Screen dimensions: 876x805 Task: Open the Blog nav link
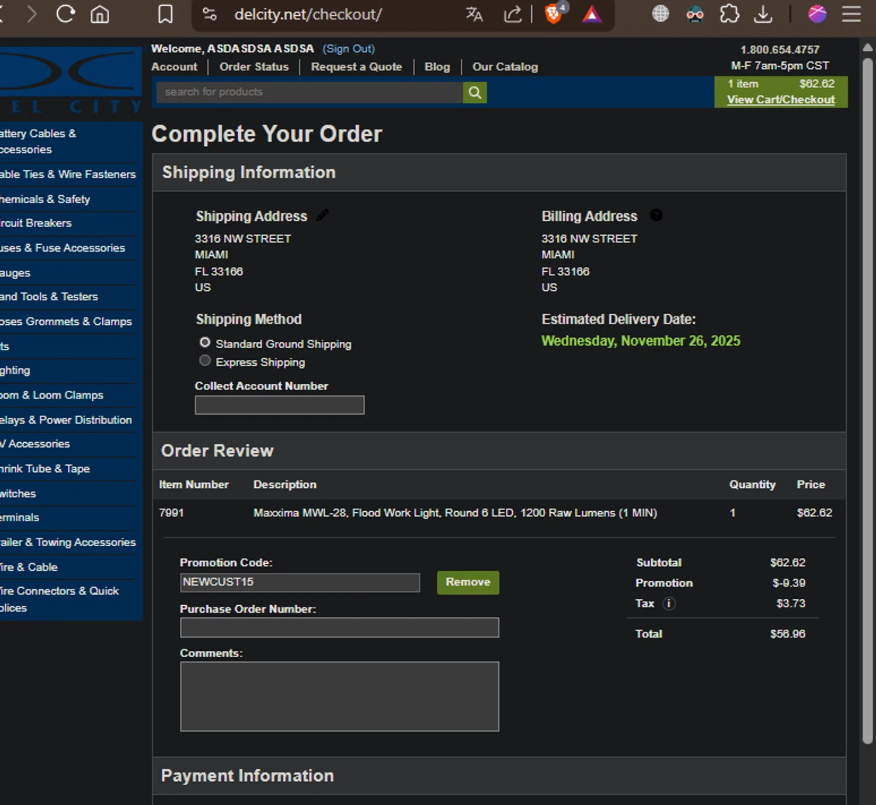tap(437, 67)
